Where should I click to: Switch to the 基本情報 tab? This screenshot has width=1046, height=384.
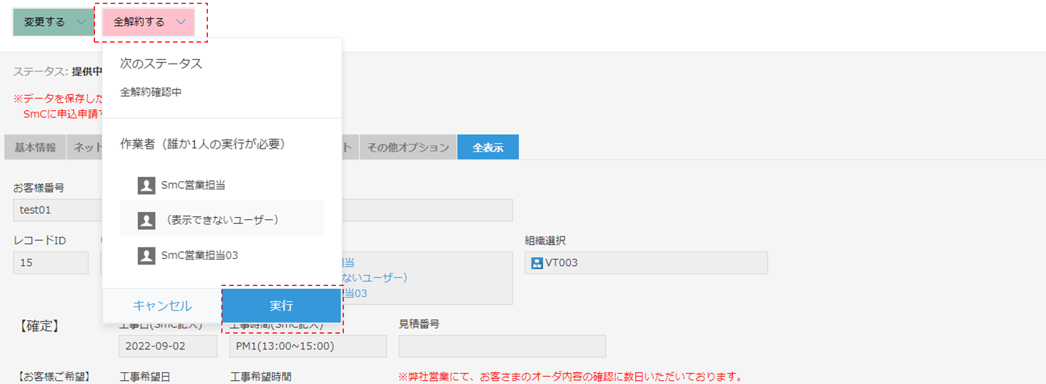pos(35,147)
